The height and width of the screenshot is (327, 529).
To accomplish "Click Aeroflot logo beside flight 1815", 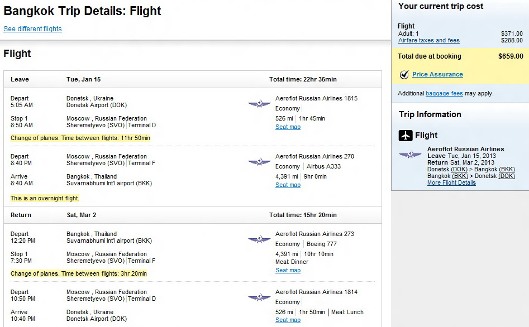I will coord(259,104).
